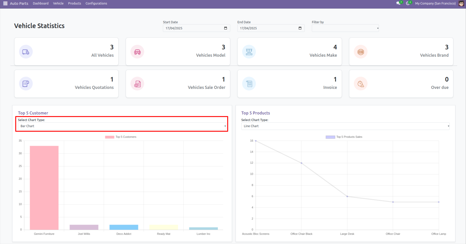Toggle the Top 5 Customers legend swatch
Screen dimensions: 466x244
click(110, 137)
